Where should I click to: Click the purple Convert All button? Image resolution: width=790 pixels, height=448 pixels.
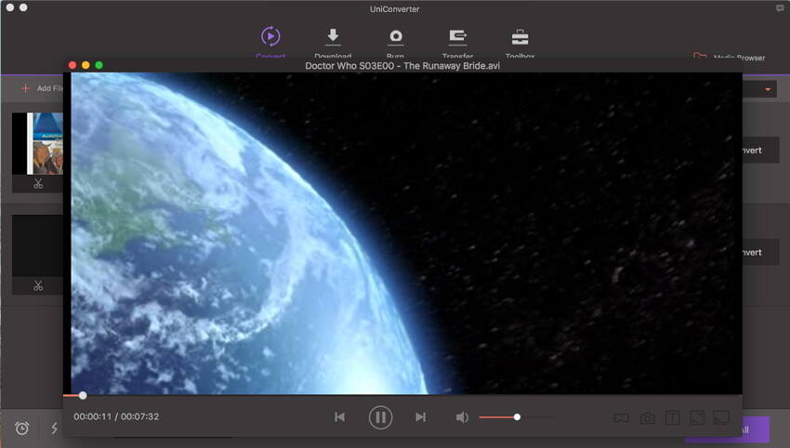[x=756, y=429]
